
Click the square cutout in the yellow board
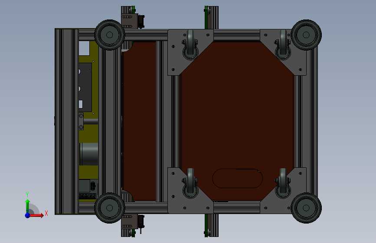point(84,48)
